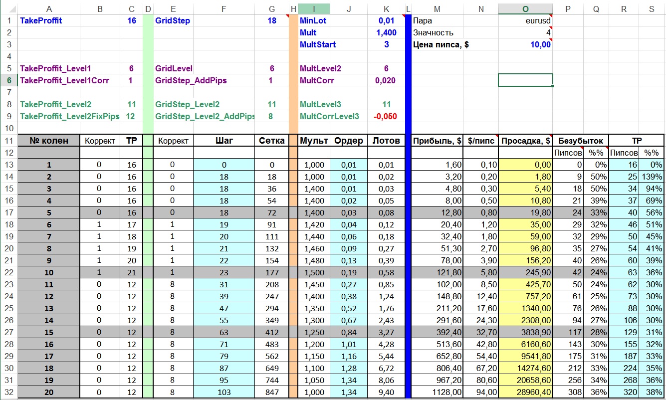The image size is (666, 400).
Task: Select the MultLevel3 label cell
Action: (320, 104)
